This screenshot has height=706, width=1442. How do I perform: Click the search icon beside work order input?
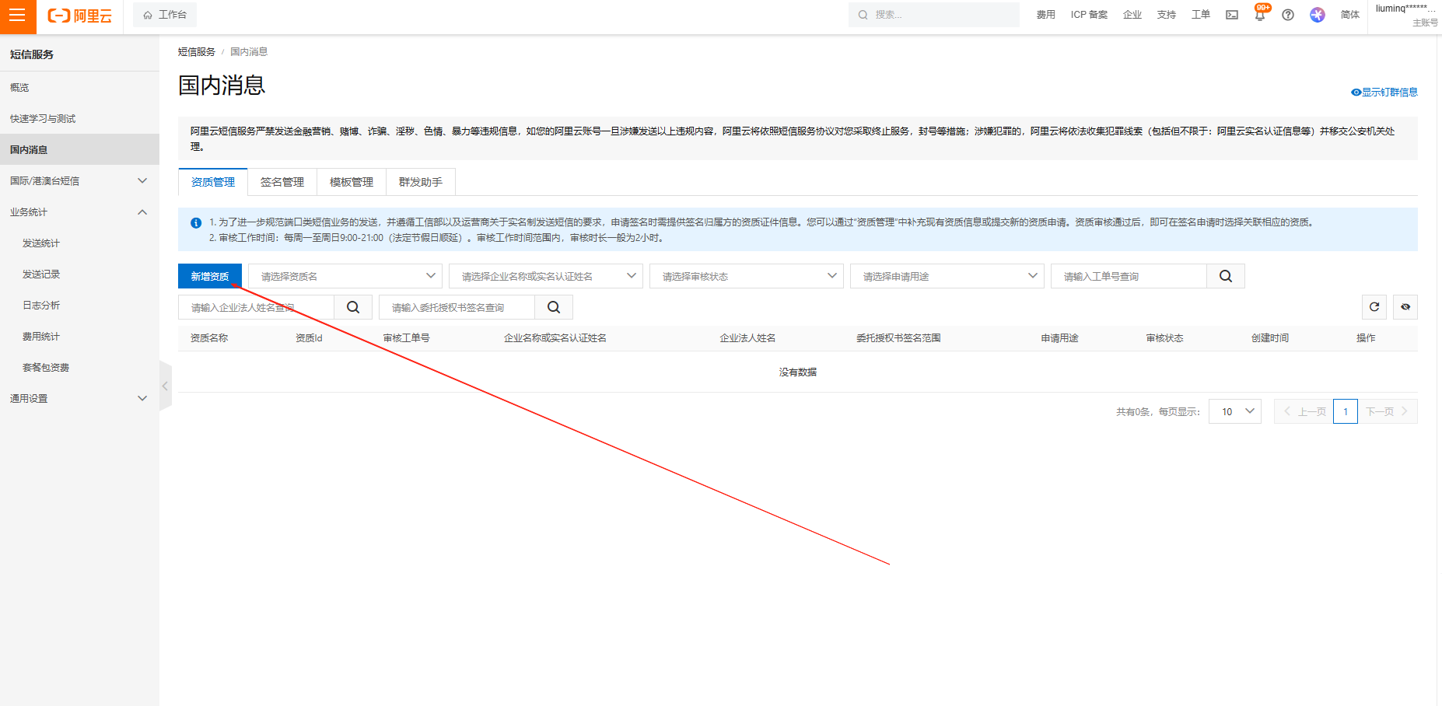tap(1225, 276)
